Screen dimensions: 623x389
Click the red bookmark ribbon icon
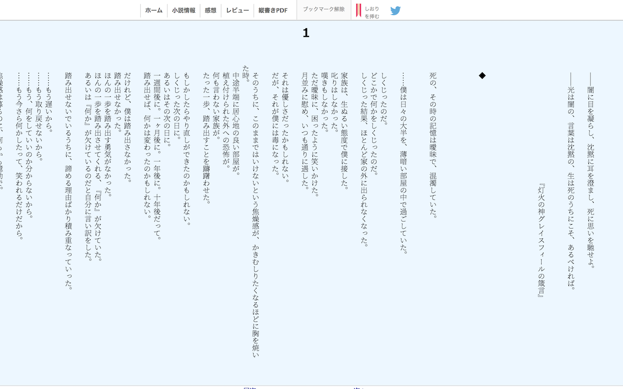[x=358, y=11]
